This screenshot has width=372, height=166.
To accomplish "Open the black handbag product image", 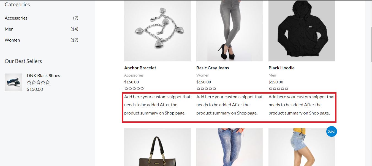I will click(x=158, y=147).
